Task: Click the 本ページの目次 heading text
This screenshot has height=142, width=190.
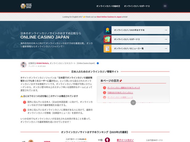Action: click(x=110, y=81)
